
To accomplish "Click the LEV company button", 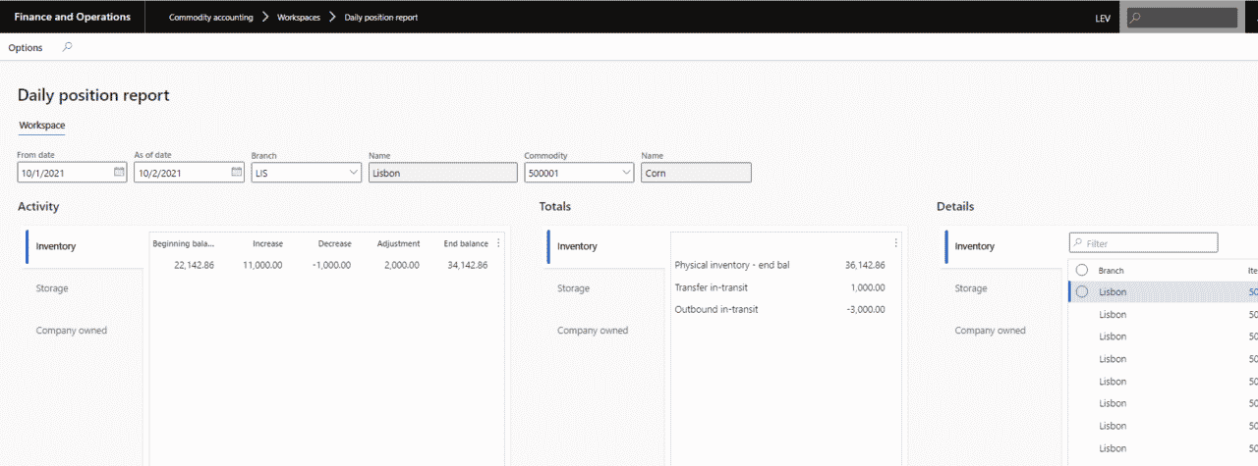I will point(1103,18).
